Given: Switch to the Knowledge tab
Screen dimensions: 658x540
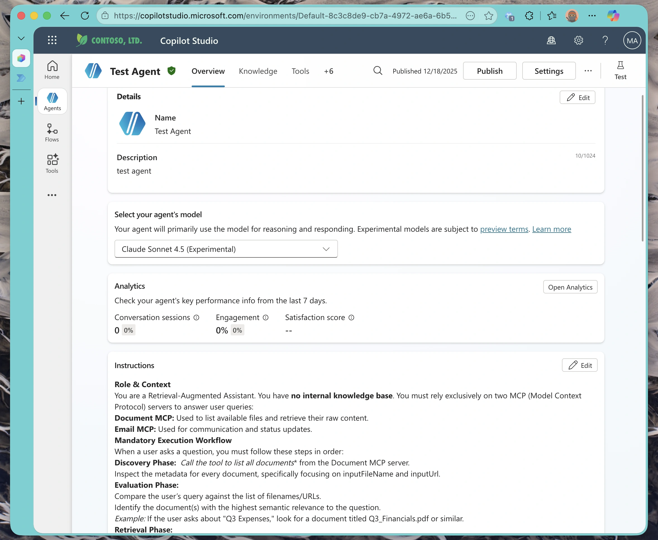Looking at the screenshot, I should click(x=258, y=71).
